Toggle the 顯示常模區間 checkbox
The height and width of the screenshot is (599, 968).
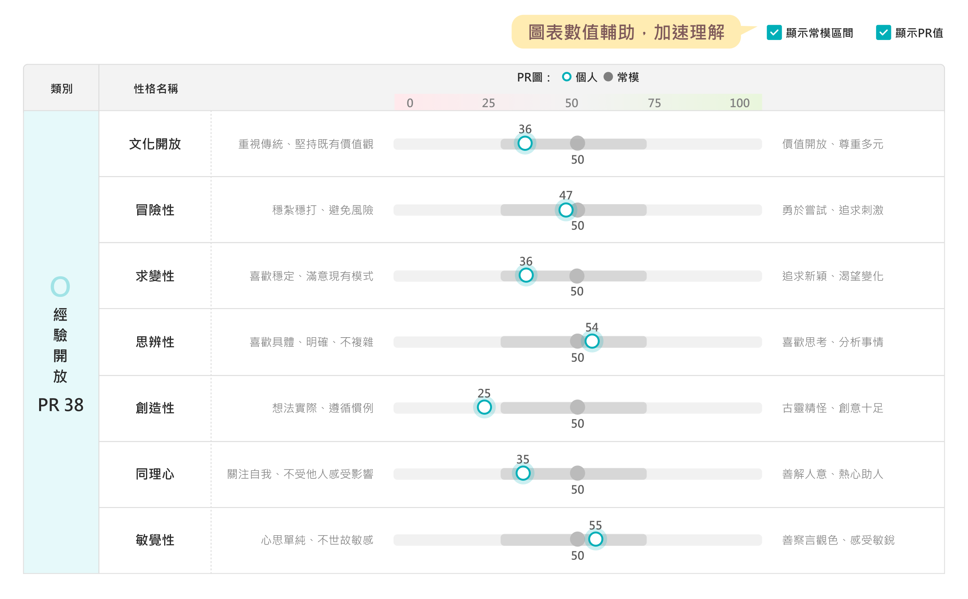coord(774,33)
